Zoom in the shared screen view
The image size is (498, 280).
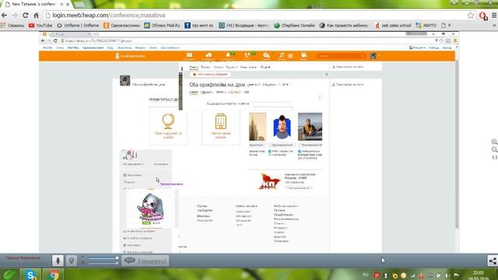(494, 142)
